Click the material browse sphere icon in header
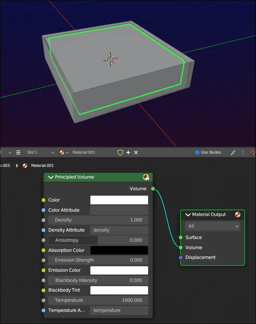The width and height of the screenshot is (256, 324). coord(62,152)
